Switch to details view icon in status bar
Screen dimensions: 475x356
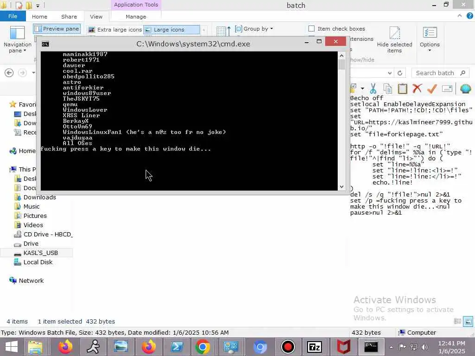pos(457,321)
